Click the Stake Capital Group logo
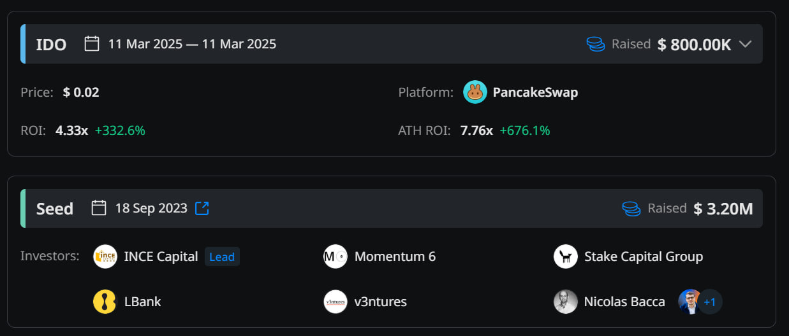This screenshot has width=789, height=336. click(566, 256)
